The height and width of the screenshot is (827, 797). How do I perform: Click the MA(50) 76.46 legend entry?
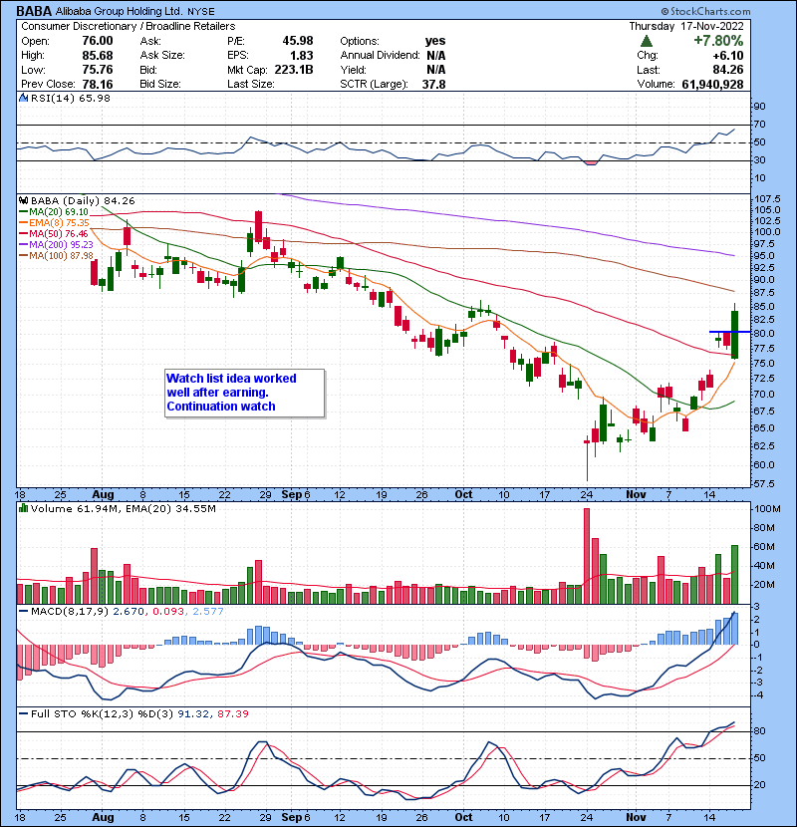[x=54, y=233]
